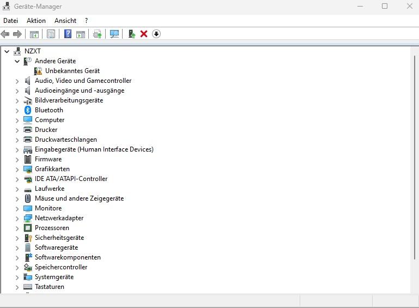Open Properties via the toolbar sheet icon

[51, 34]
